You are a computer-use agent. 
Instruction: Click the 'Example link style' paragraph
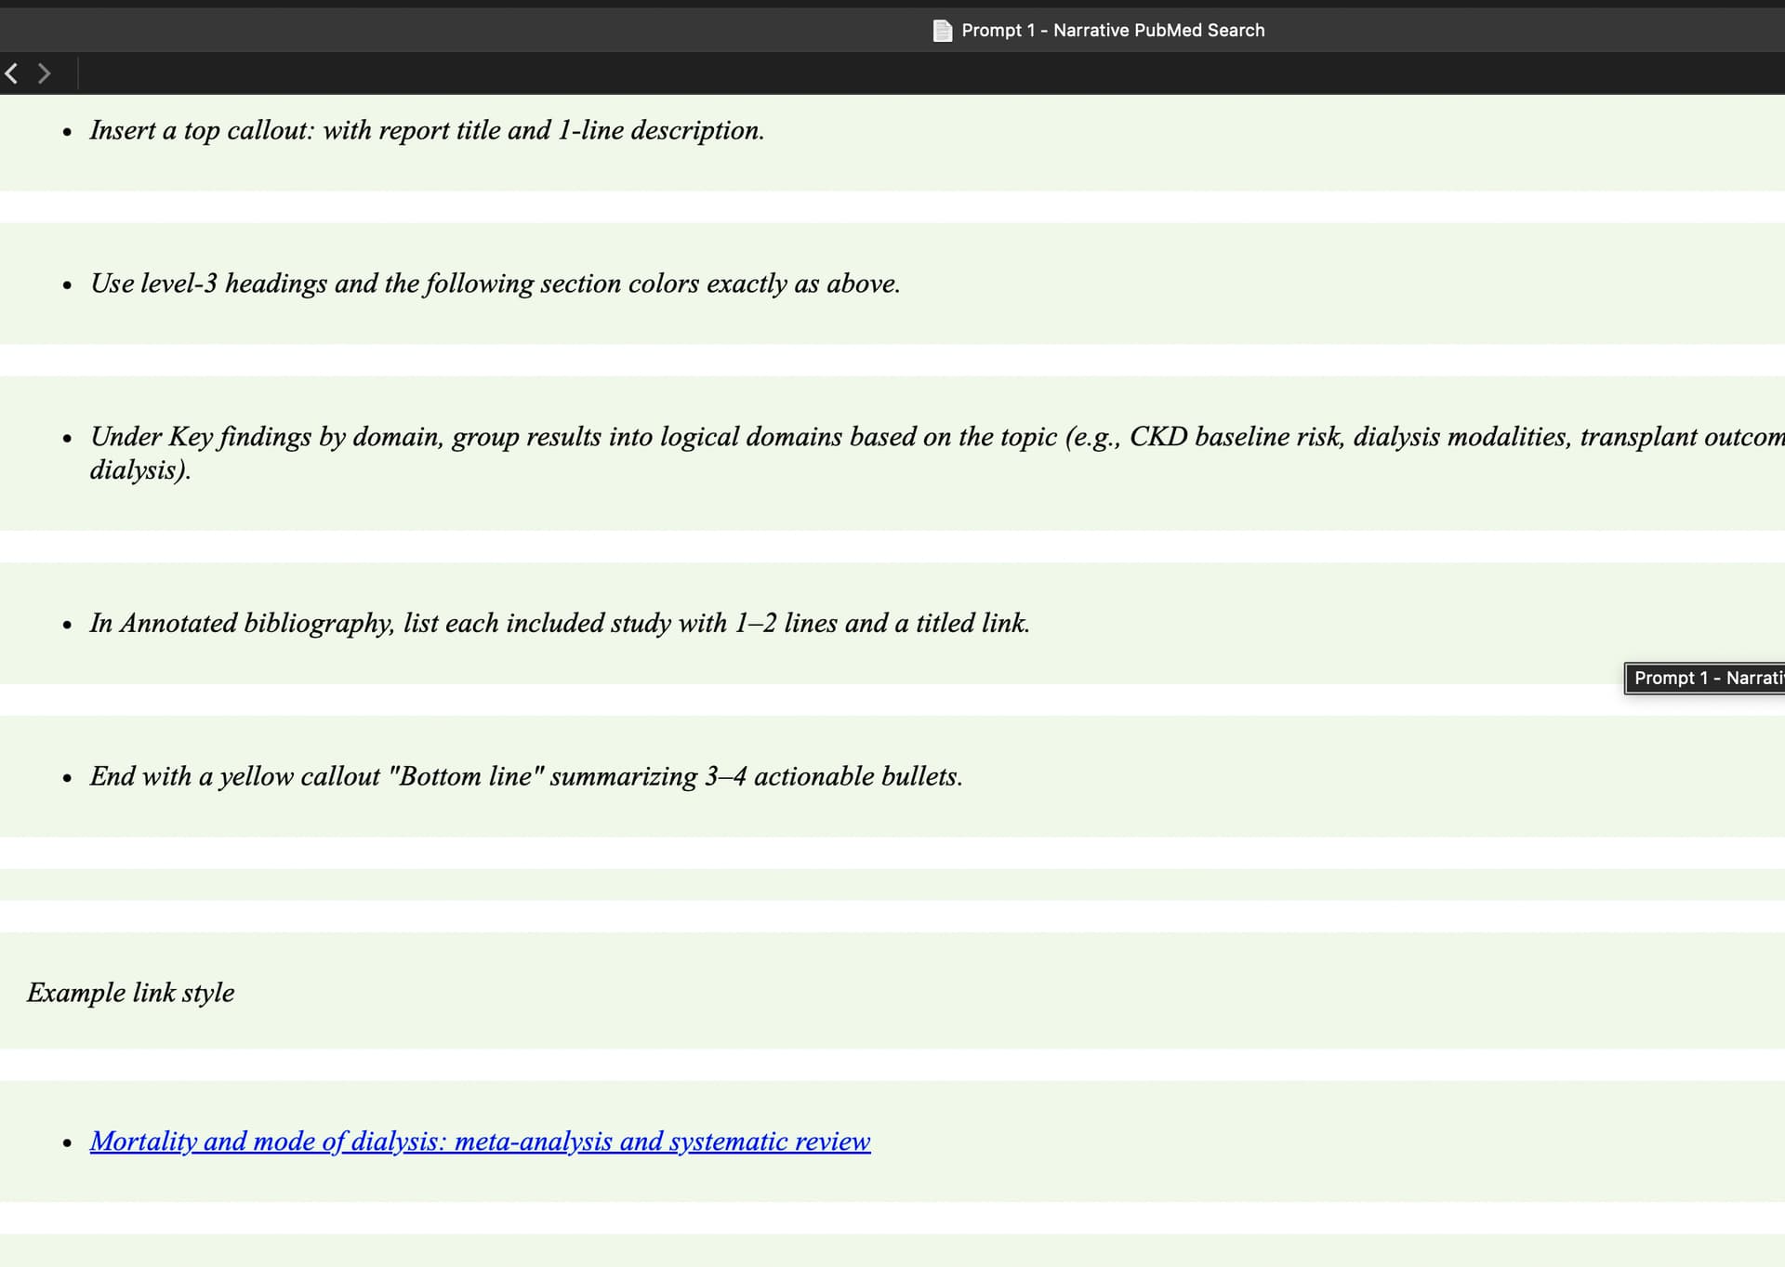[x=130, y=993]
